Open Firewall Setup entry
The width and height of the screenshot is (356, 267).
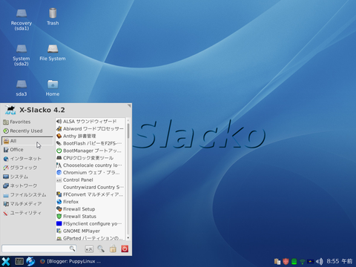90,209
